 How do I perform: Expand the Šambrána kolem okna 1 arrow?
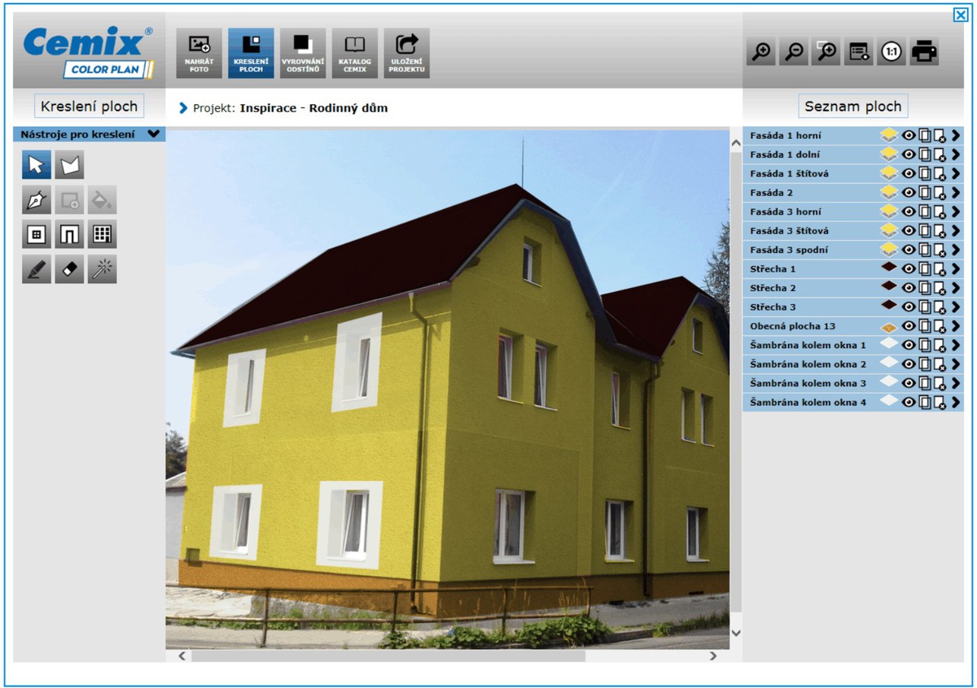tap(956, 346)
